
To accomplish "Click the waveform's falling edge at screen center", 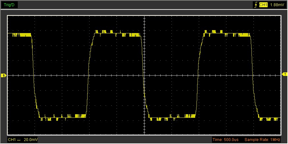I will tap(144, 75).
